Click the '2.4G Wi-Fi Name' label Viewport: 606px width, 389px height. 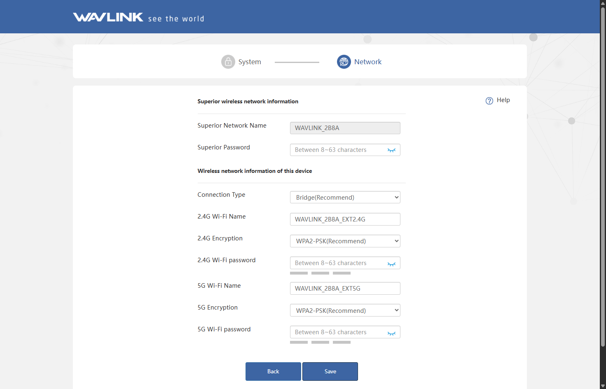(x=222, y=217)
